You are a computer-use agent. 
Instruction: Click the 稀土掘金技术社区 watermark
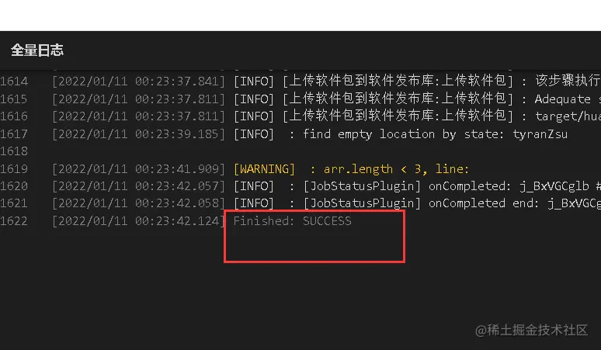[x=531, y=330]
